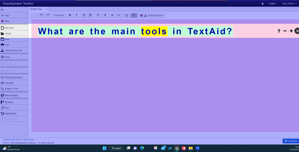Open Image to Text tool
The width and height of the screenshot is (299, 152).
pos(14,89)
